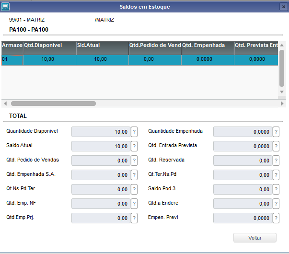Click help icon next to Qt.Ter.Ns.Pd

pos(276,175)
